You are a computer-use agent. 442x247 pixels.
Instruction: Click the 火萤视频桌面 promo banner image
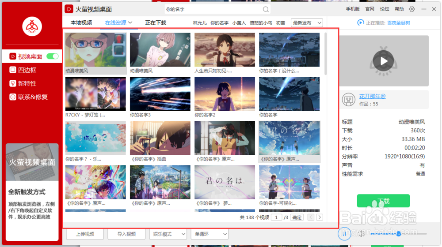click(32, 162)
